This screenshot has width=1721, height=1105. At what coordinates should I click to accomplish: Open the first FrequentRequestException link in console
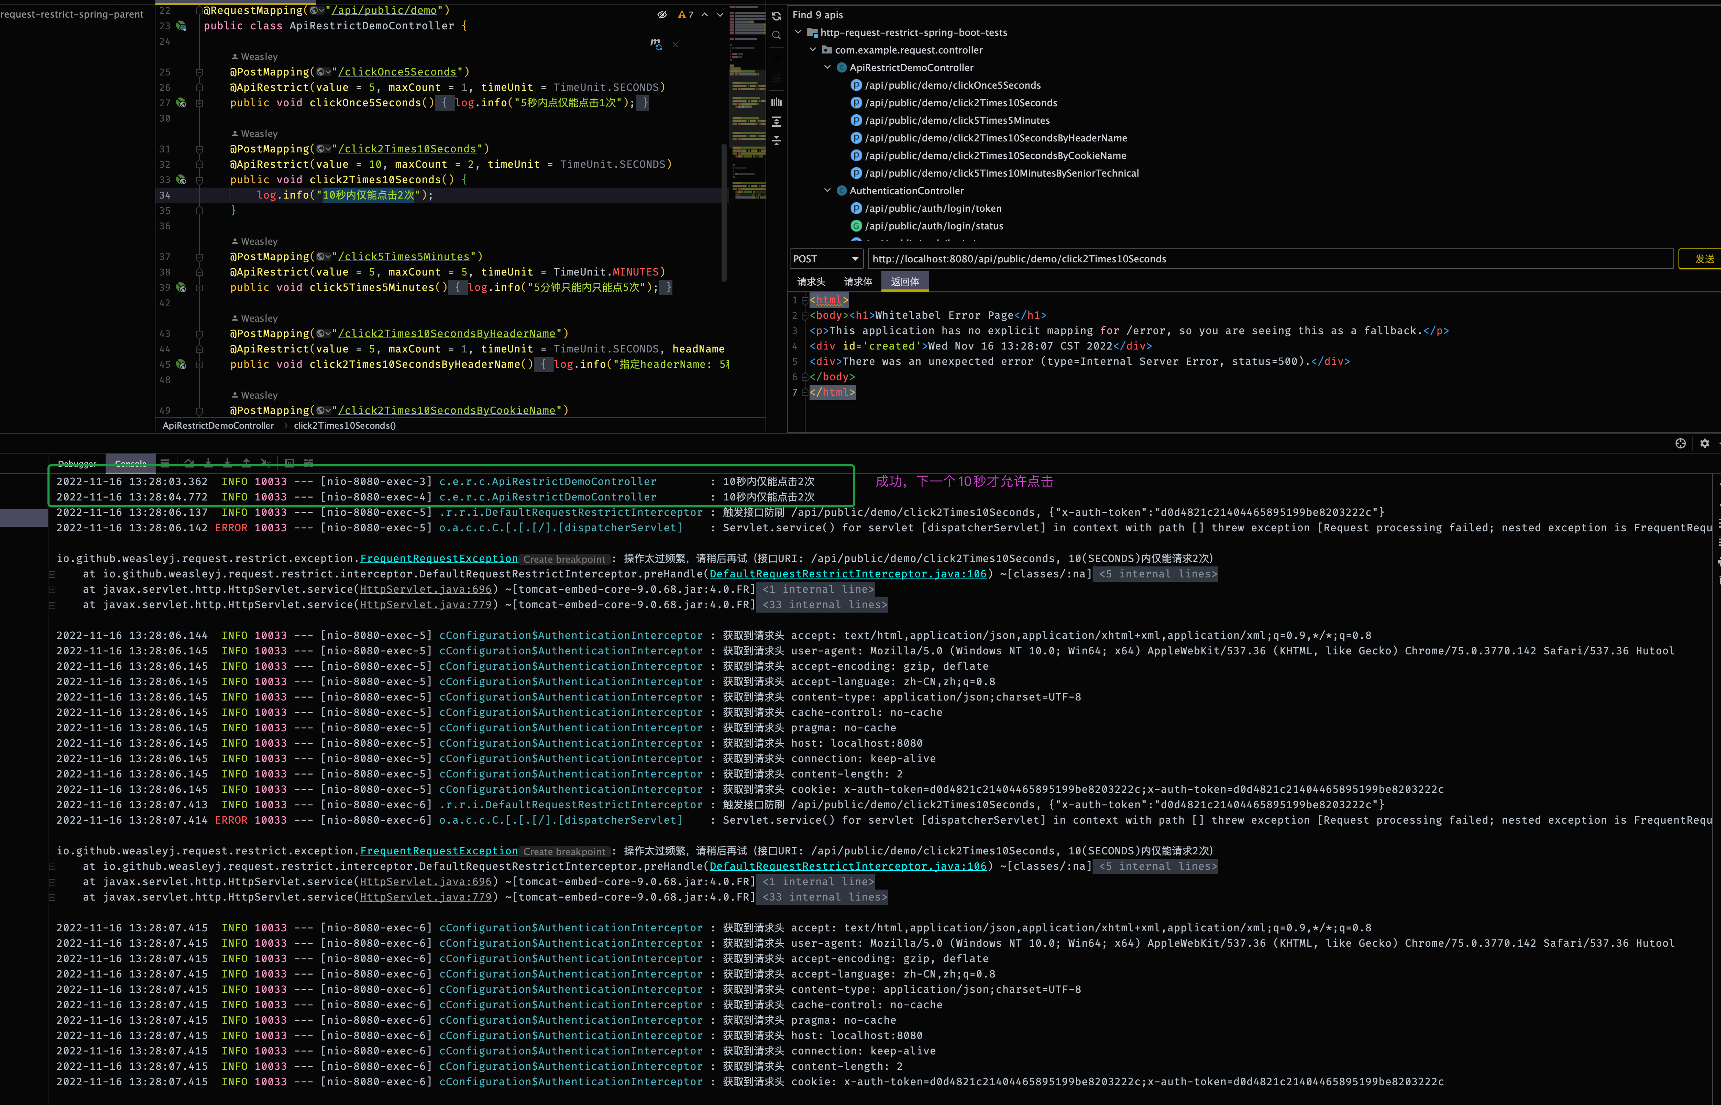439,558
